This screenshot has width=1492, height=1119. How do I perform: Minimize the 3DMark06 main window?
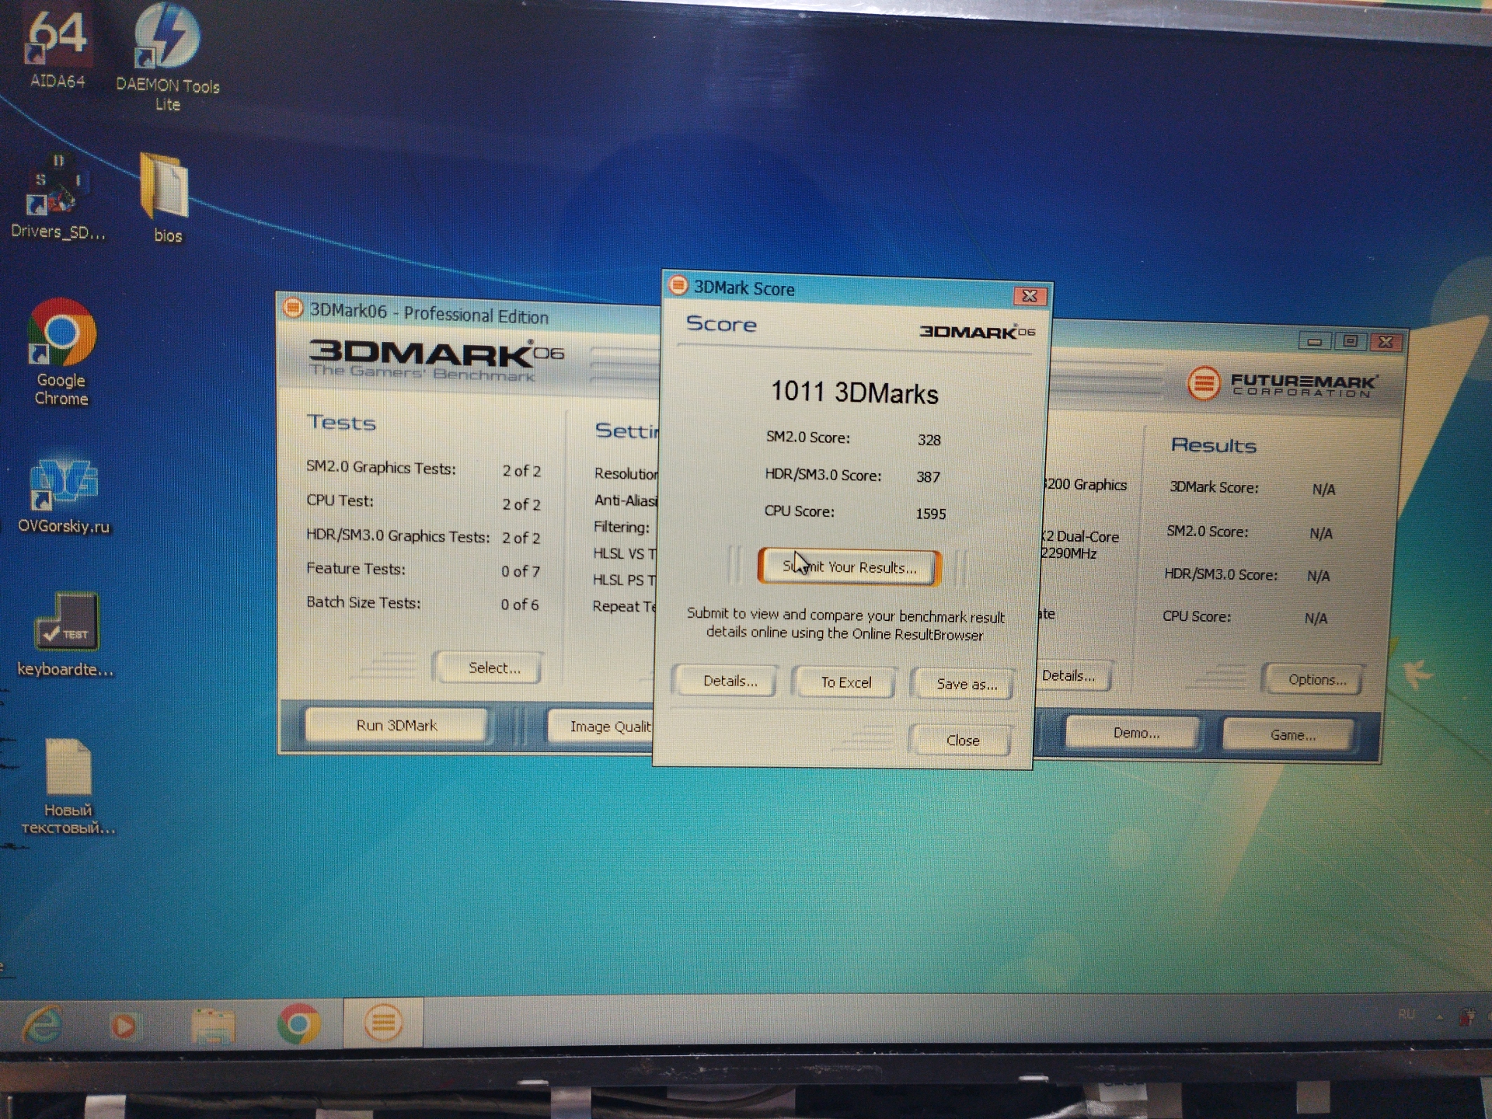point(1315,341)
